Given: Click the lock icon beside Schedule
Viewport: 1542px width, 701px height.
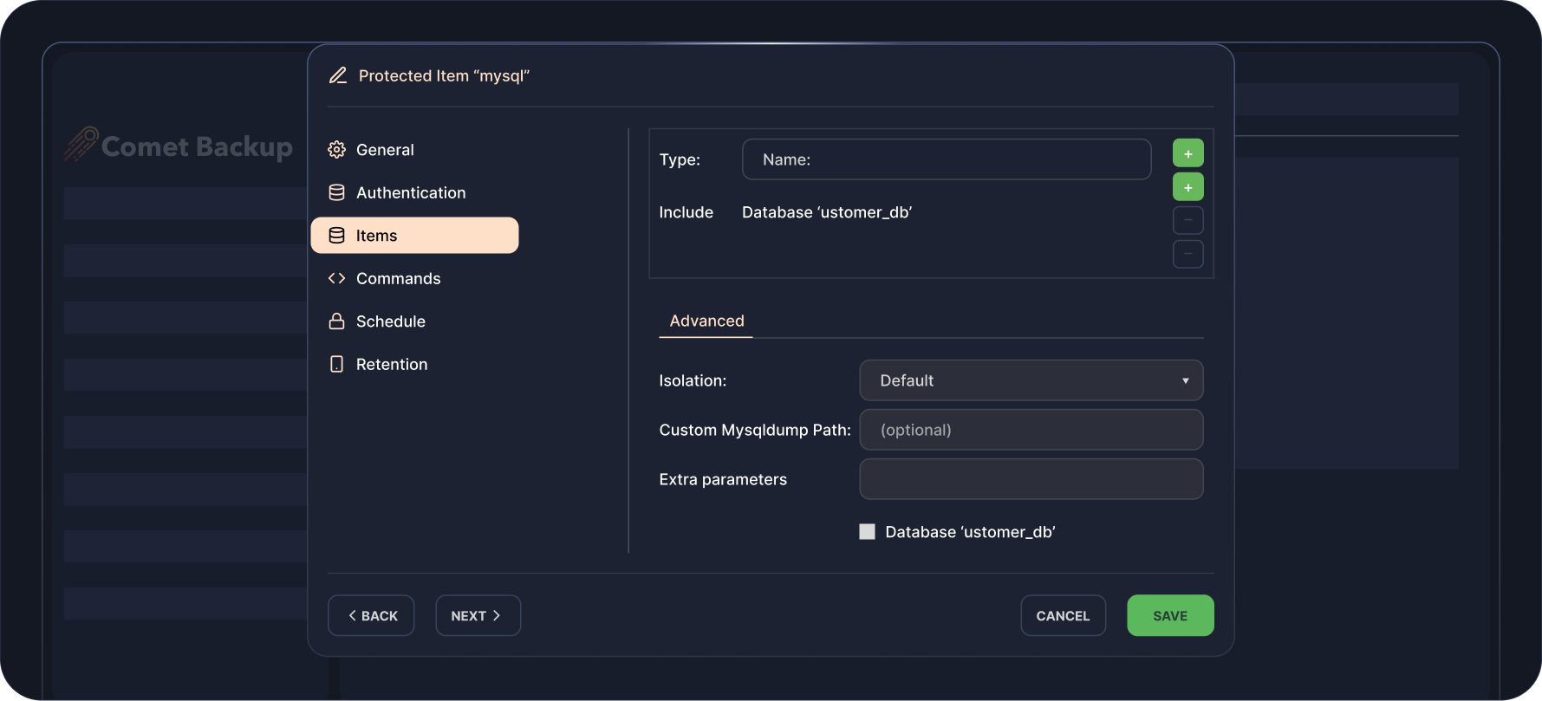Looking at the screenshot, I should tap(336, 321).
